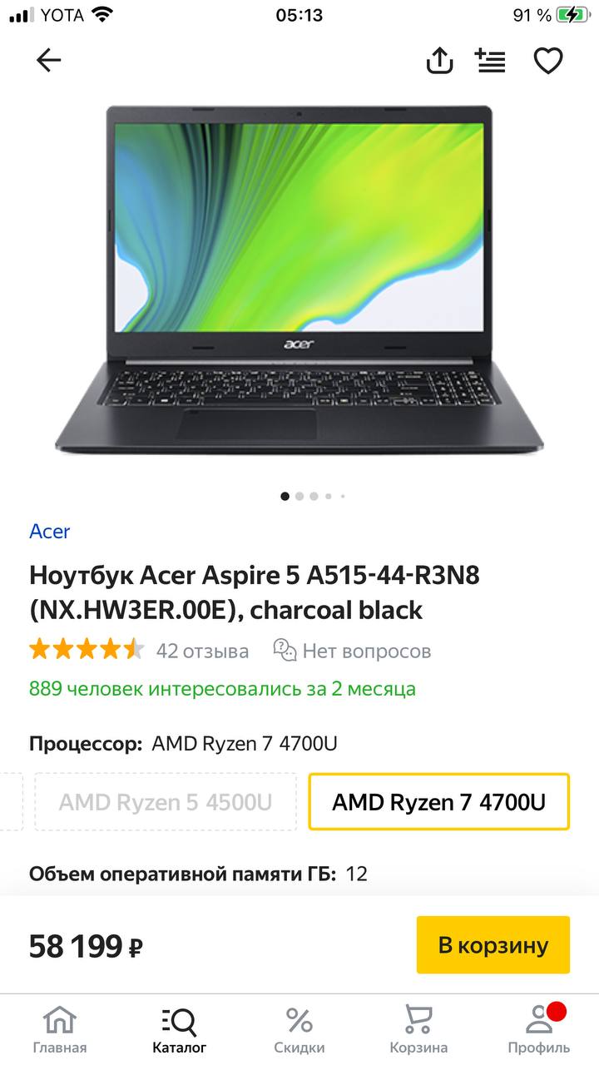Tap the star rating icons
Image resolution: width=599 pixels, height=1065 pixels.
pyautogui.click(x=87, y=650)
